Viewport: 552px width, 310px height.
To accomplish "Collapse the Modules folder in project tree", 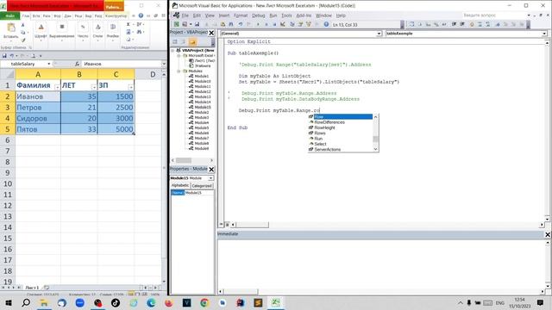I will [x=179, y=71].
